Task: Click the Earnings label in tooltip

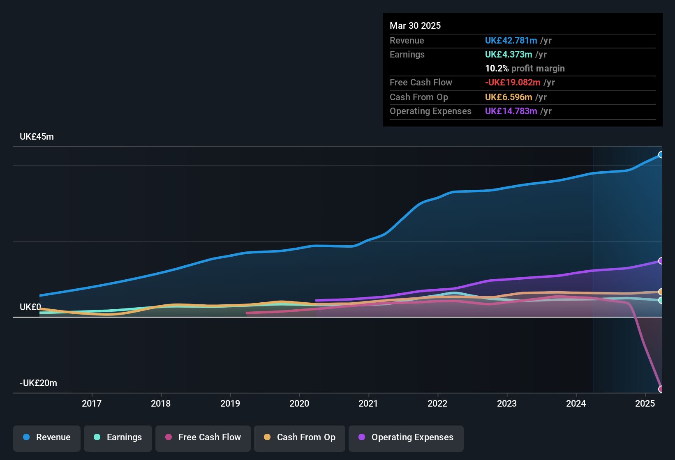Action: coord(407,55)
